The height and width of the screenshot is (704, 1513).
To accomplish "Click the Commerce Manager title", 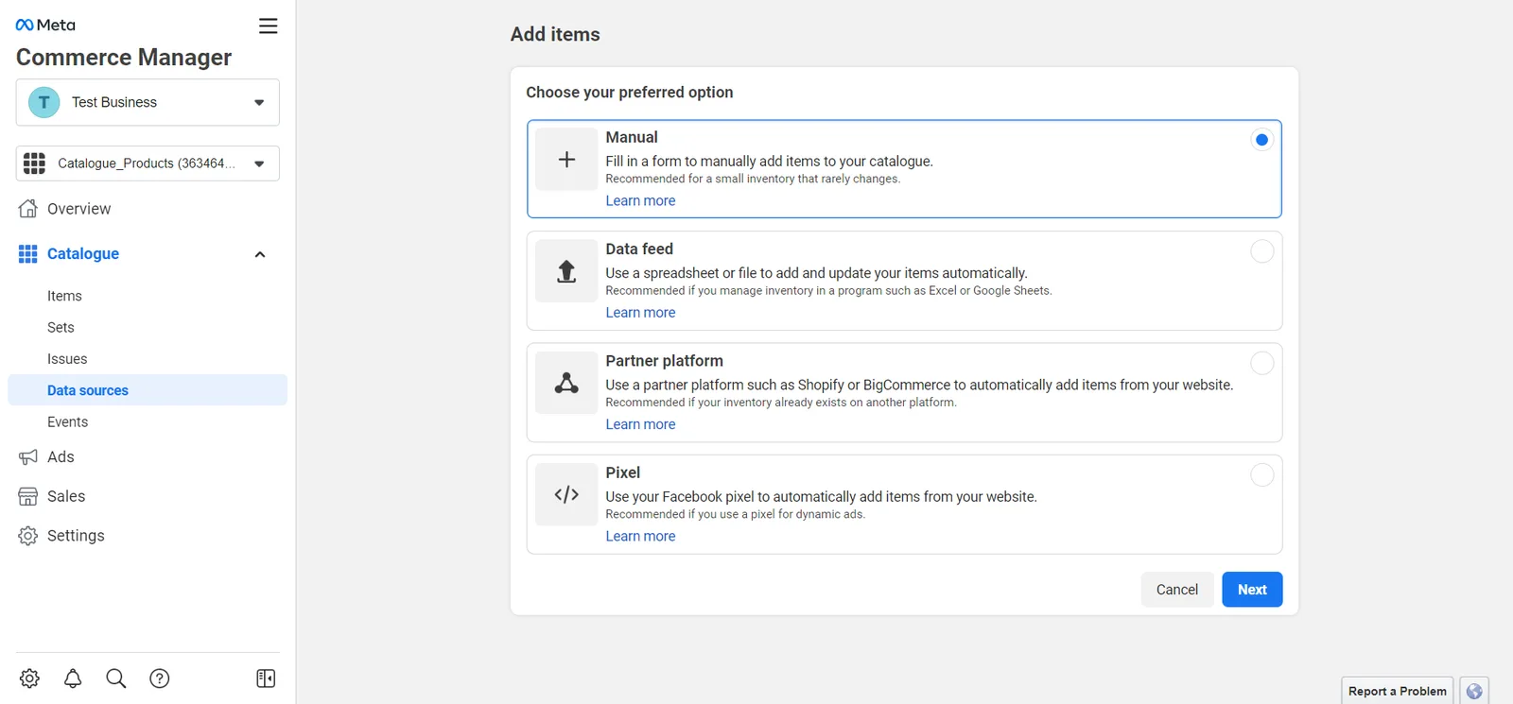I will (x=124, y=58).
